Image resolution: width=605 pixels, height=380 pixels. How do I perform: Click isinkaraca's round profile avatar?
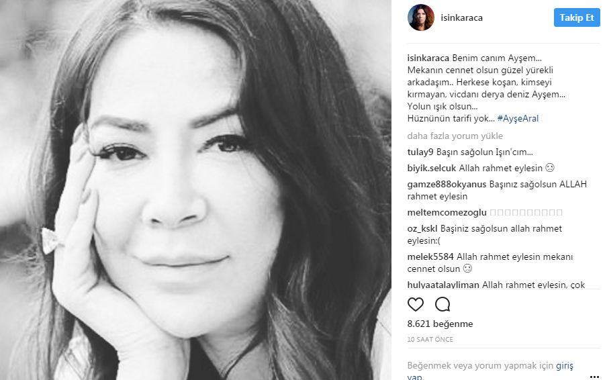[x=421, y=17]
